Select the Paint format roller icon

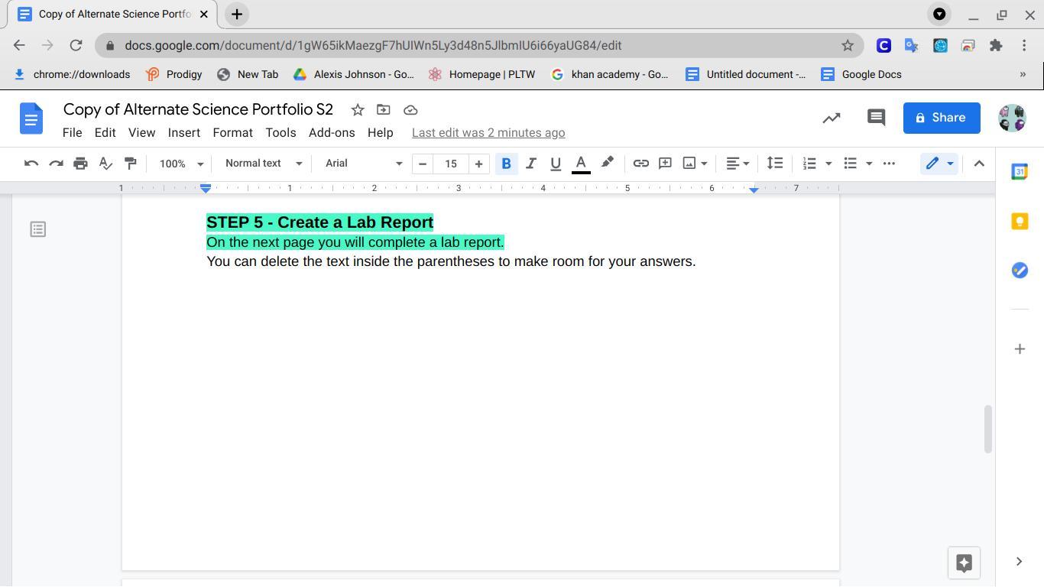click(x=131, y=163)
